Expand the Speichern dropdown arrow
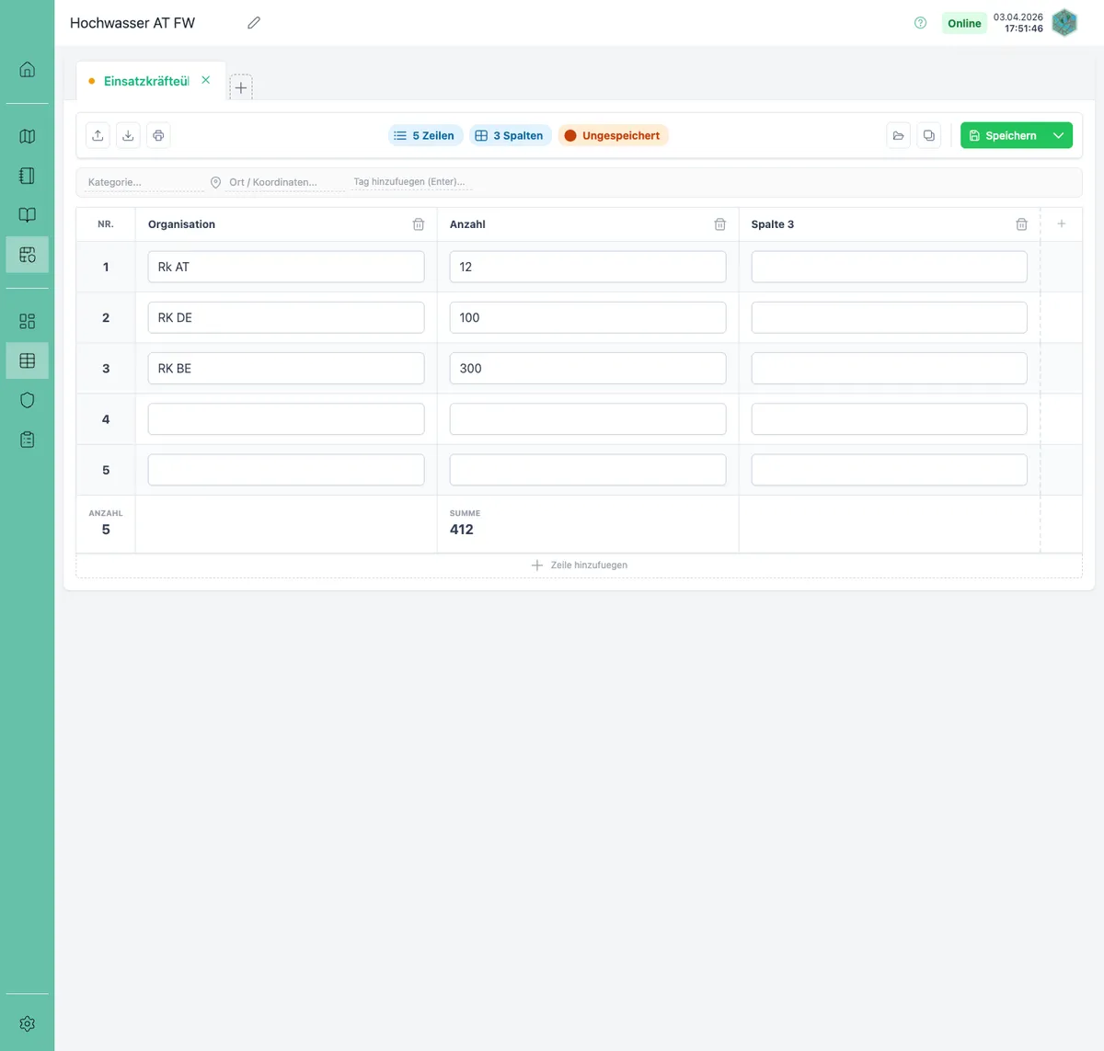The width and height of the screenshot is (1104, 1051). pos(1059,136)
